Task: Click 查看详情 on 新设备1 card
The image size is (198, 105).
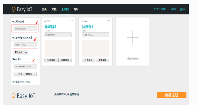Action: click(102, 60)
